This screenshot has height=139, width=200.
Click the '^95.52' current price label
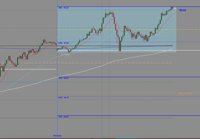[x=182, y=10]
